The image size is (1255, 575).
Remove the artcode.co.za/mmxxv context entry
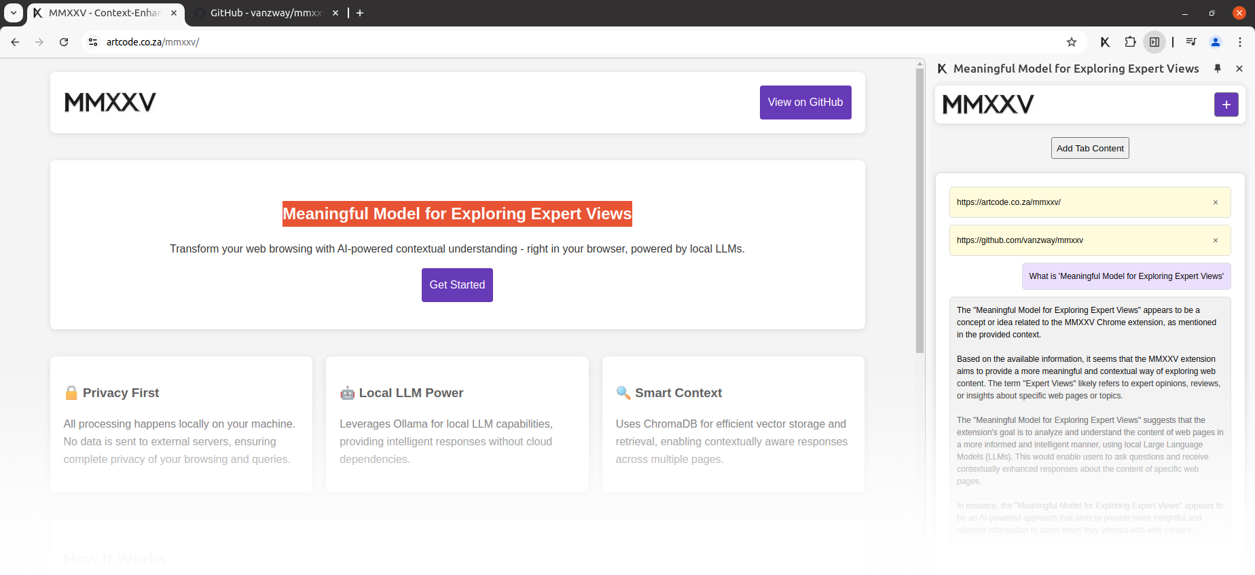click(x=1216, y=202)
